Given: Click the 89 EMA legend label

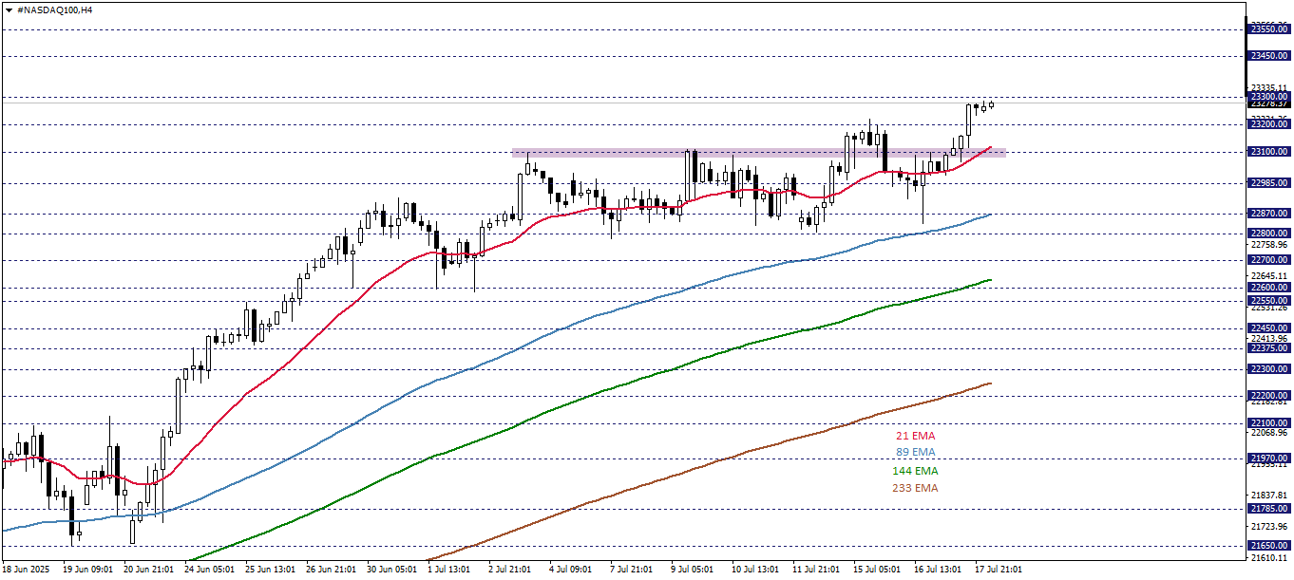Looking at the screenshot, I should [x=915, y=452].
